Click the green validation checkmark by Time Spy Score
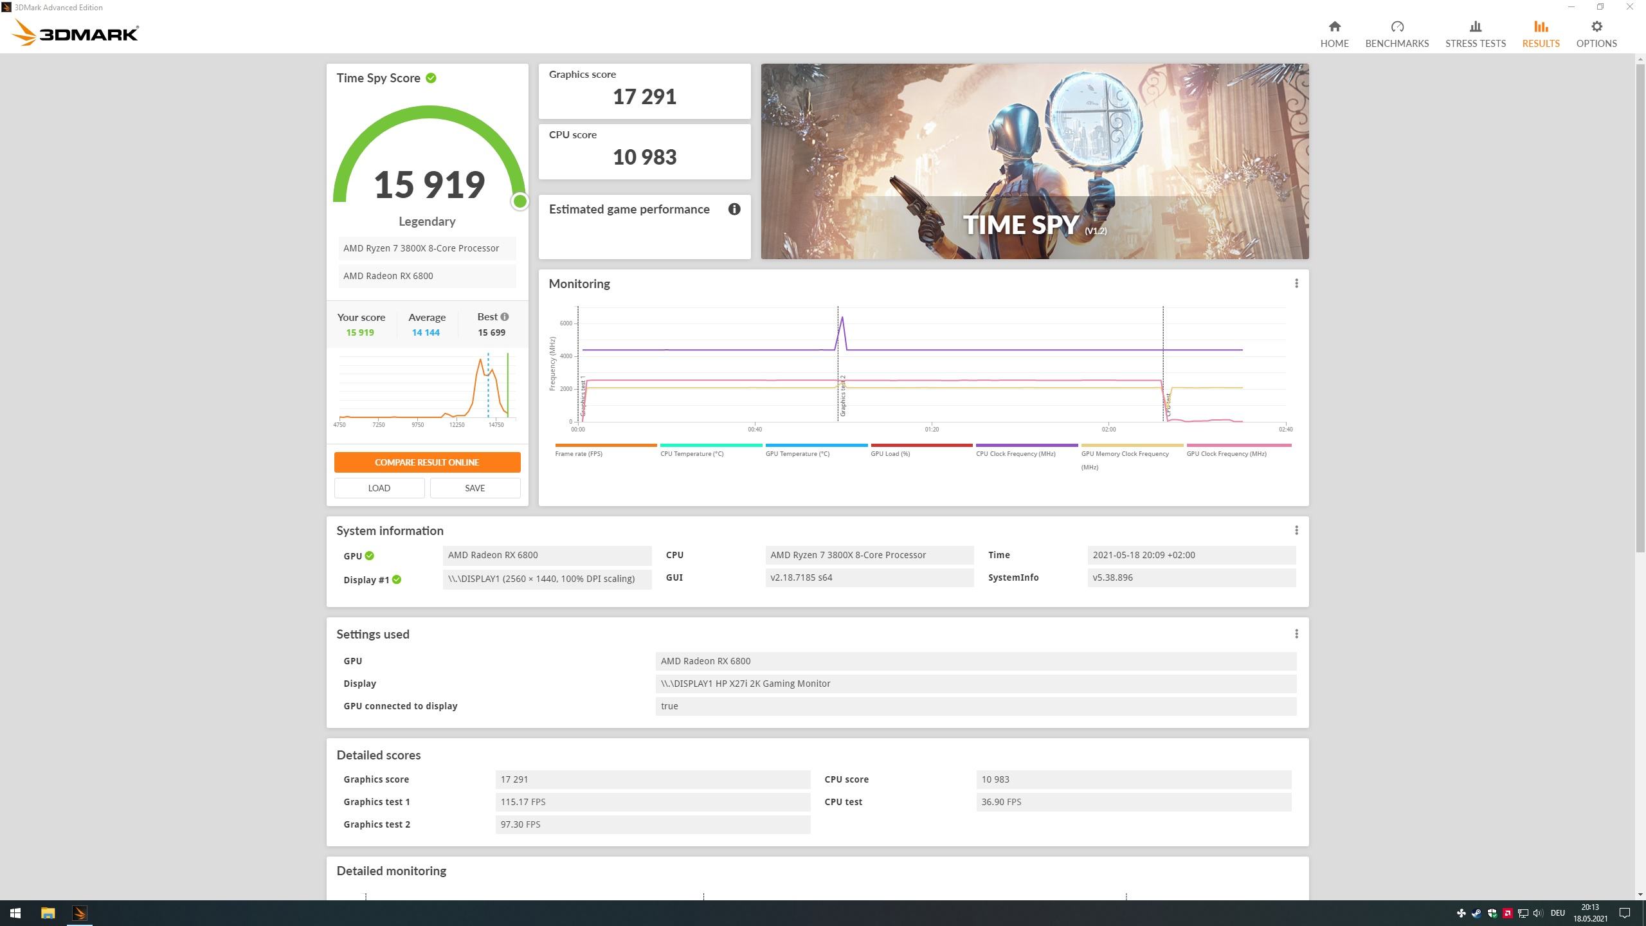 tap(431, 78)
